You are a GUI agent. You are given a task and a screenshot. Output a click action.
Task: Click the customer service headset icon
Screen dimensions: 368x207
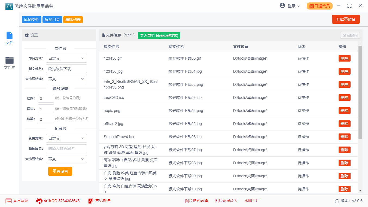tap(39, 201)
